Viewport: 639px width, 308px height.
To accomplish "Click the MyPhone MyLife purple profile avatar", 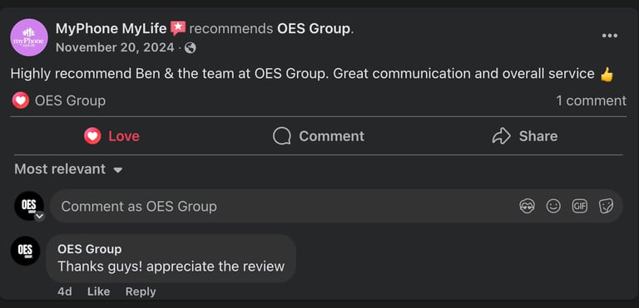I will click(x=29, y=37).
